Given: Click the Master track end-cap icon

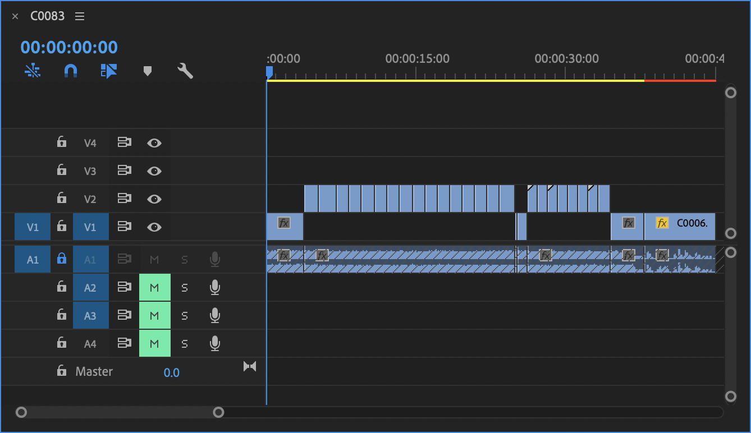Looking at the screenshot, I should (250, 366).
